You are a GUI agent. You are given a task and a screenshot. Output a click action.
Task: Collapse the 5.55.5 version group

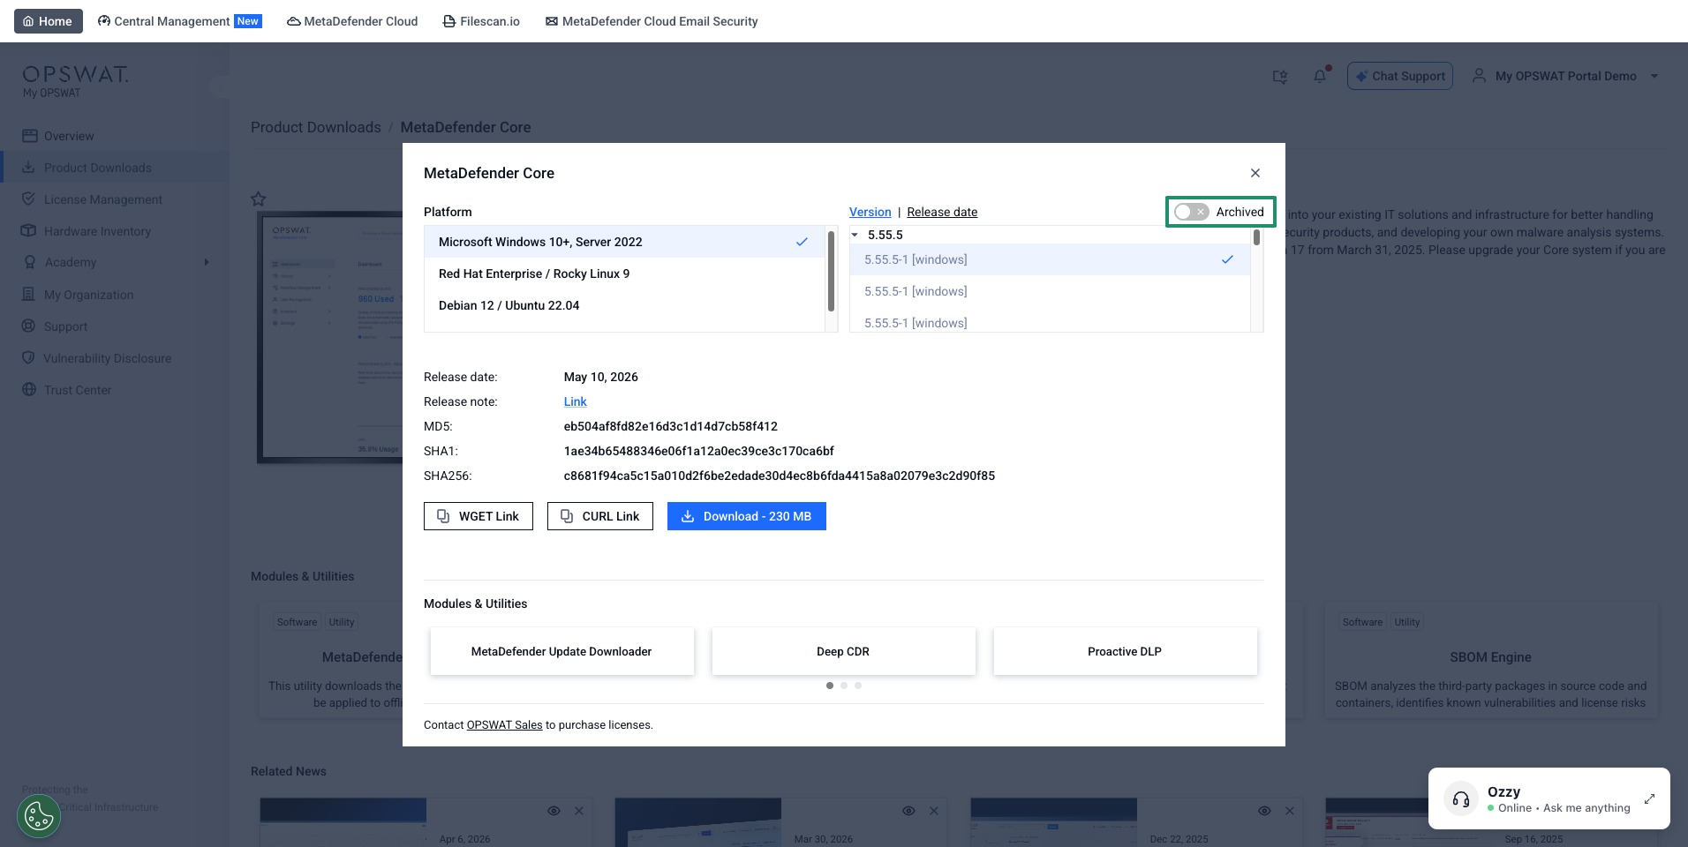[x=855, y=235]
